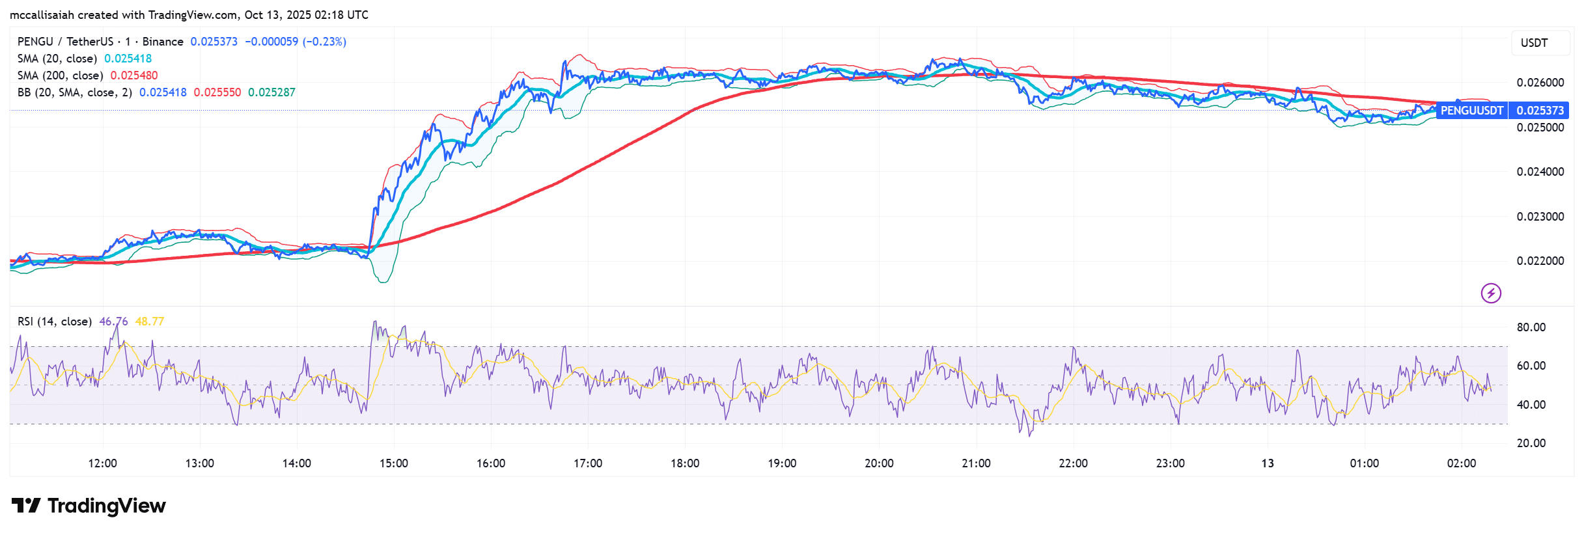Viewport: 1584px width, 535px height.
Task: Click the PENGUUSDT symbol tag on price axis
Action: click(1471, 111)
